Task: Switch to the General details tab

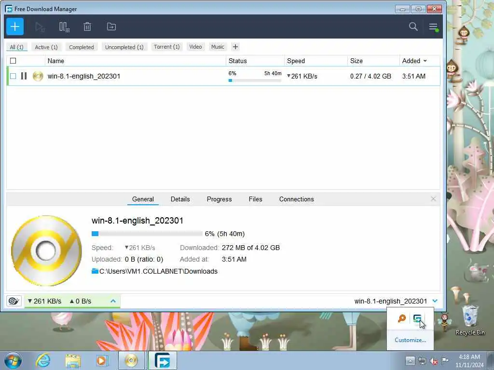Action: (143, 199)
